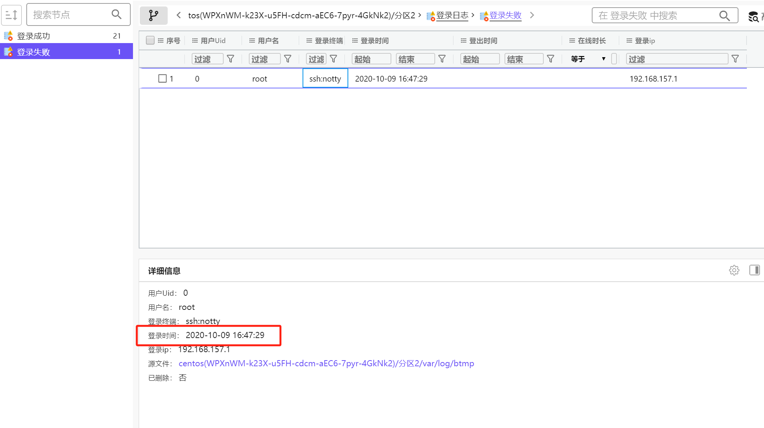Click the branch tree icon button
The height and width of the screenshot is (428, 764).
(x=154, y=15)
